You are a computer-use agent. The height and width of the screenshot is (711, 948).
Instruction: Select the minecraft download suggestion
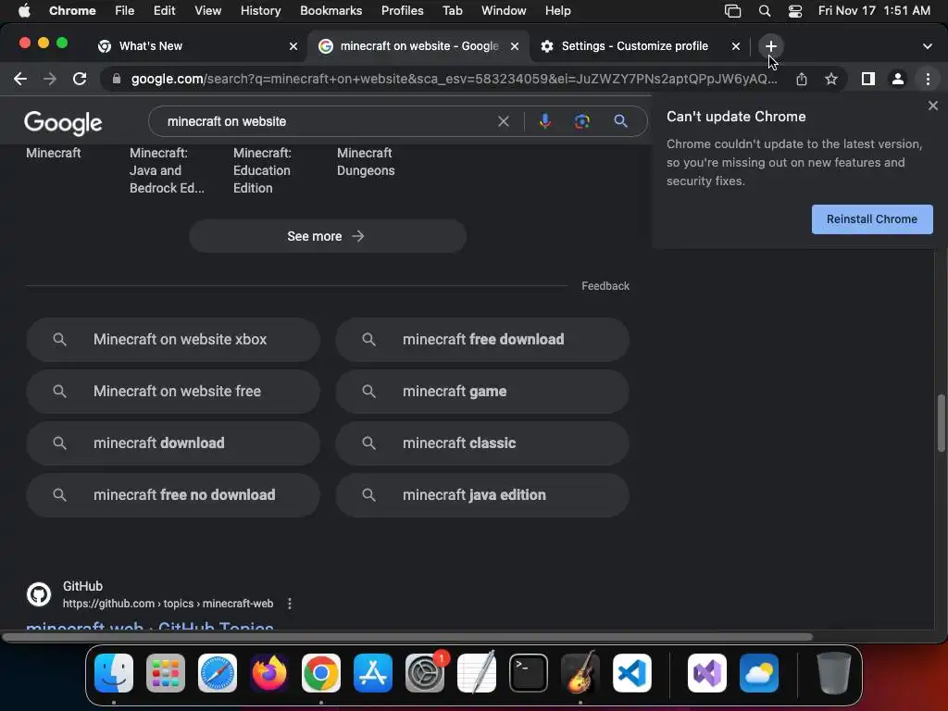click(x=173, y=443)
